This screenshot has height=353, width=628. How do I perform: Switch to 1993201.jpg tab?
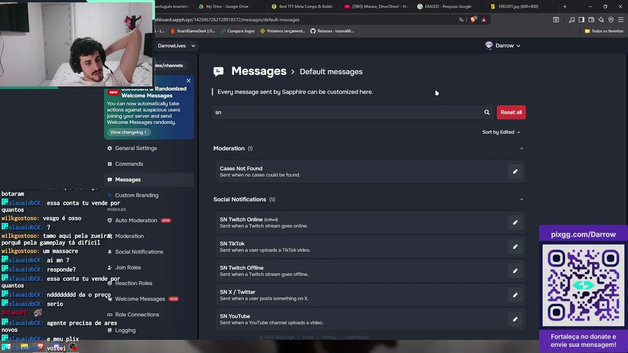tap(521, 6)
